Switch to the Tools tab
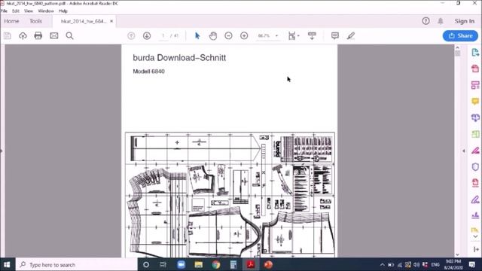 tap(35, 21)
